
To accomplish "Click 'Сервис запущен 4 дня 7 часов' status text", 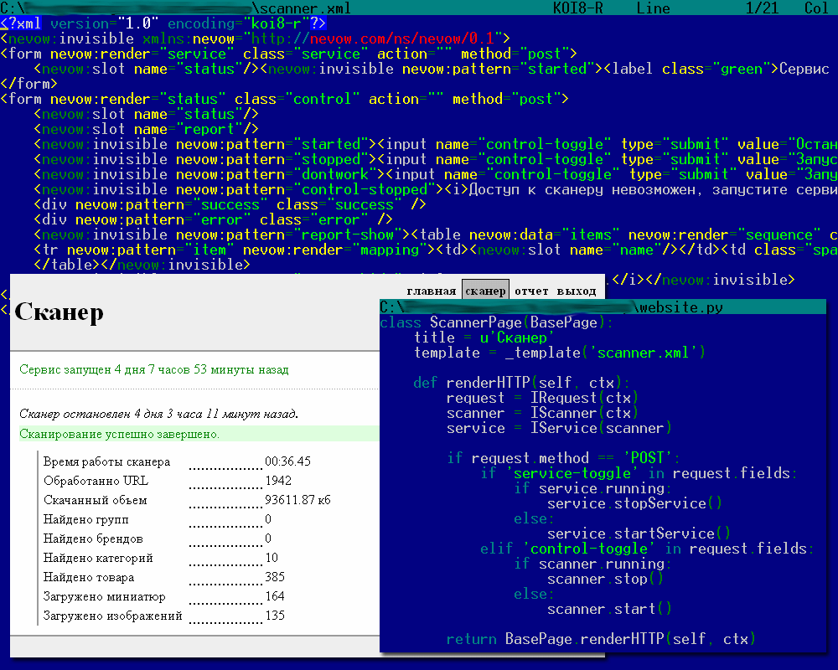I will tap(154, 369).
